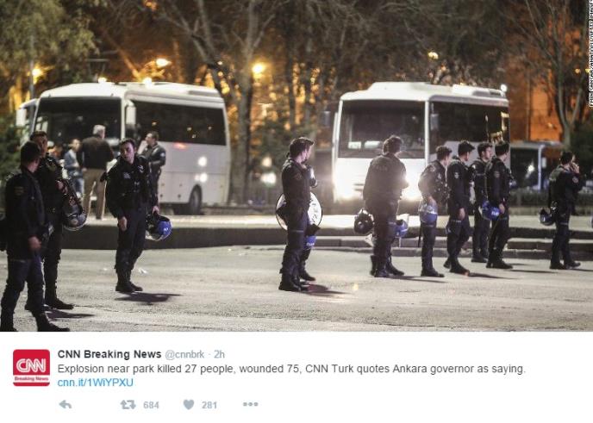Image resolution: width=593 pixels, height=423 pixels.
Task: Click the far-right officer on phone
Action: 565,210
